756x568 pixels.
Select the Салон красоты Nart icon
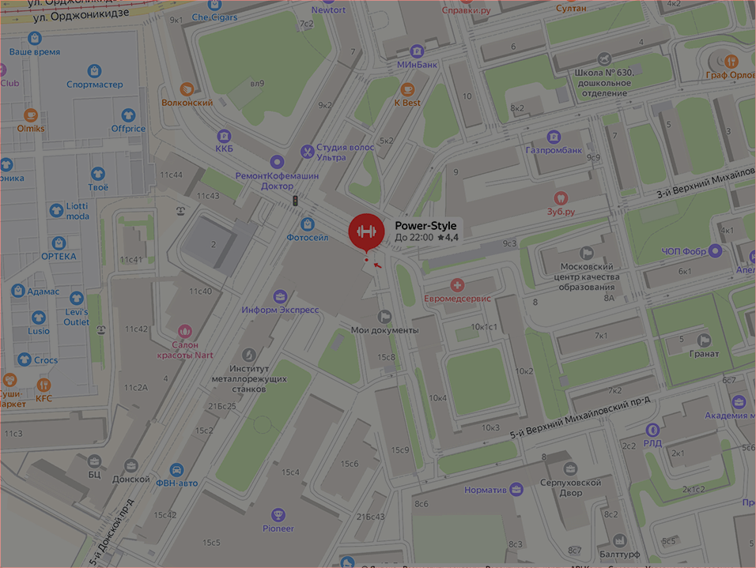185,331
